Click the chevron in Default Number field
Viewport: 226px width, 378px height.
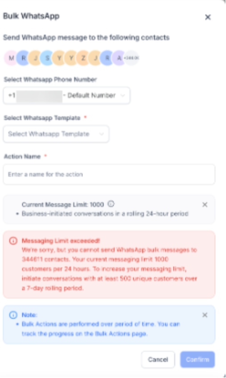123,95
